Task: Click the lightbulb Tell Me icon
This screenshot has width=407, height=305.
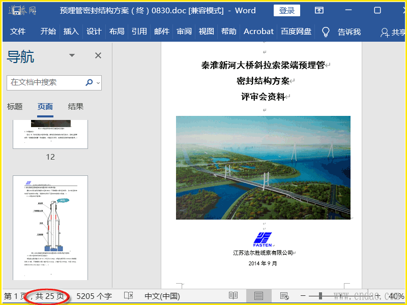Action: point(326,32)
